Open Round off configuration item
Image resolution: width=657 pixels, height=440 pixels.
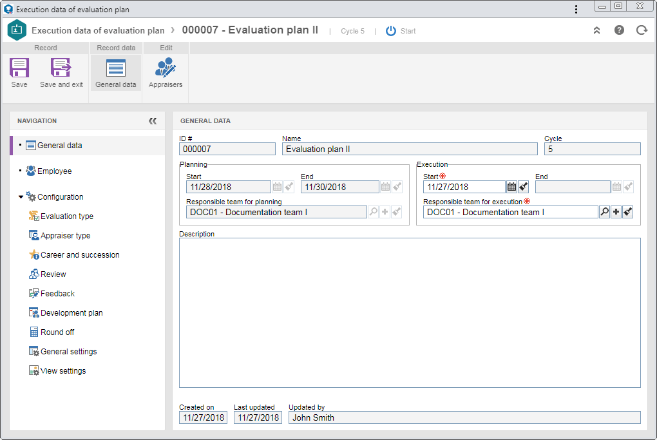point(52,332)
